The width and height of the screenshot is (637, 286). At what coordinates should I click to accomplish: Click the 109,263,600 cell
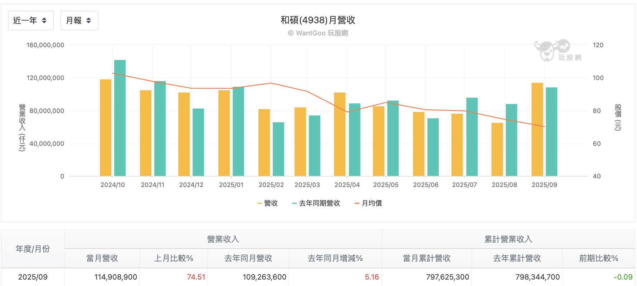(264, 277)
